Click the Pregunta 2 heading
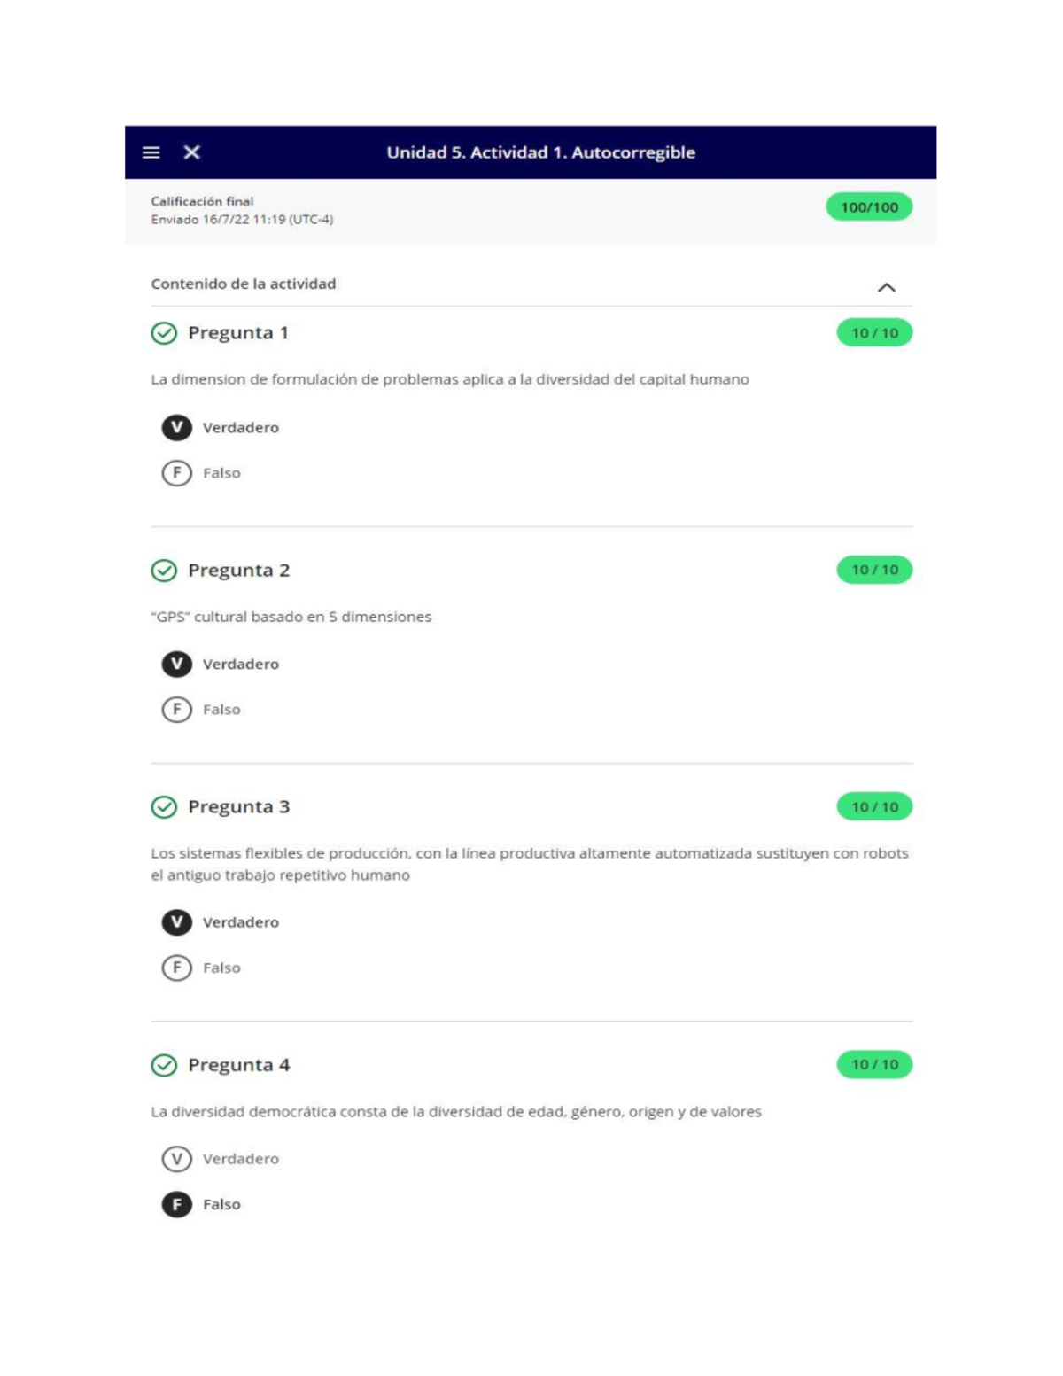 point(238,571)
